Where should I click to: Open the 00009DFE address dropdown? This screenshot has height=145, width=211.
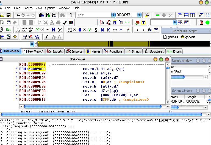click(x=139, y=15)
